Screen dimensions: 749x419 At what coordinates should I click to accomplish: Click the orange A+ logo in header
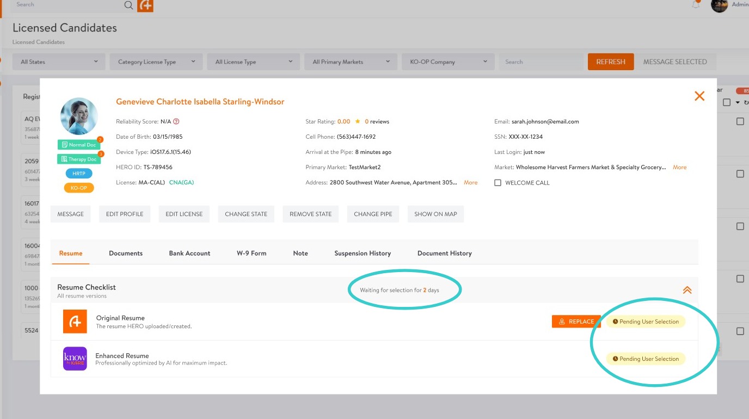pyautogui.click(x=145, y=5)
